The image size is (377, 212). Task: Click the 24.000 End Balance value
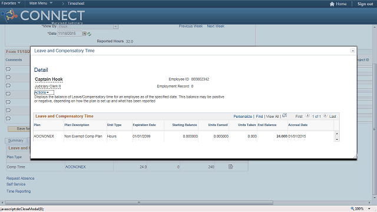[x=282, y=136]
